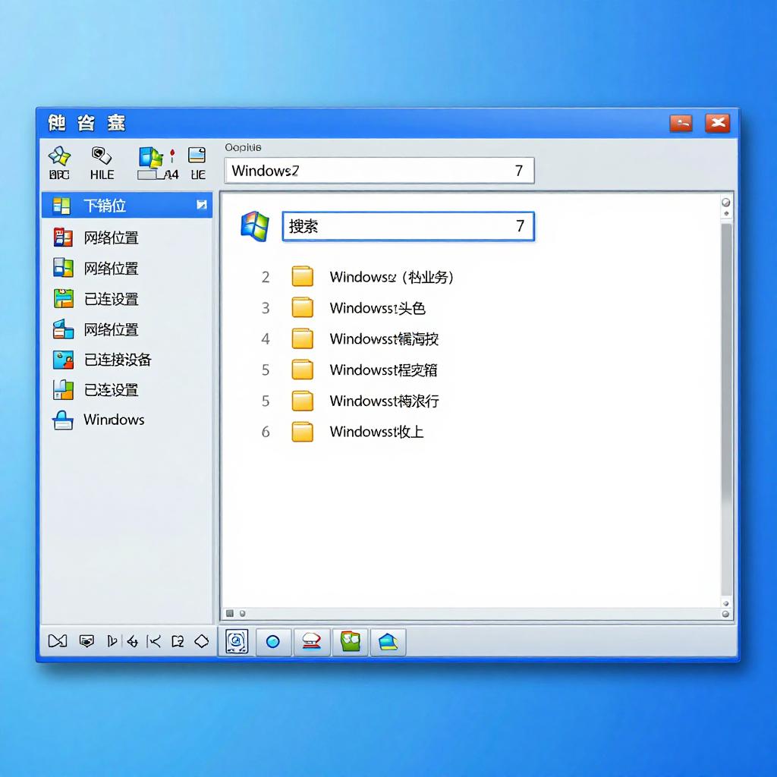Expand the dropdown on the Windows2 search box
Image resolution: width=777 pixels, height=777 pixels.
[521, 171]
